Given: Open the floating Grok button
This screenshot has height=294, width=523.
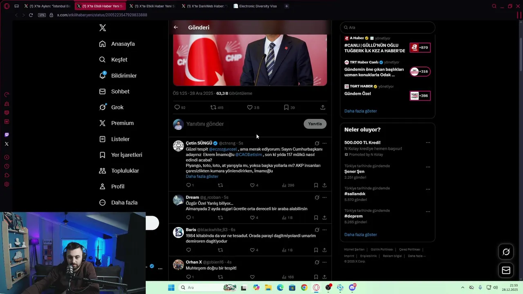Looking at the screenshot, I should click(506, 252).
